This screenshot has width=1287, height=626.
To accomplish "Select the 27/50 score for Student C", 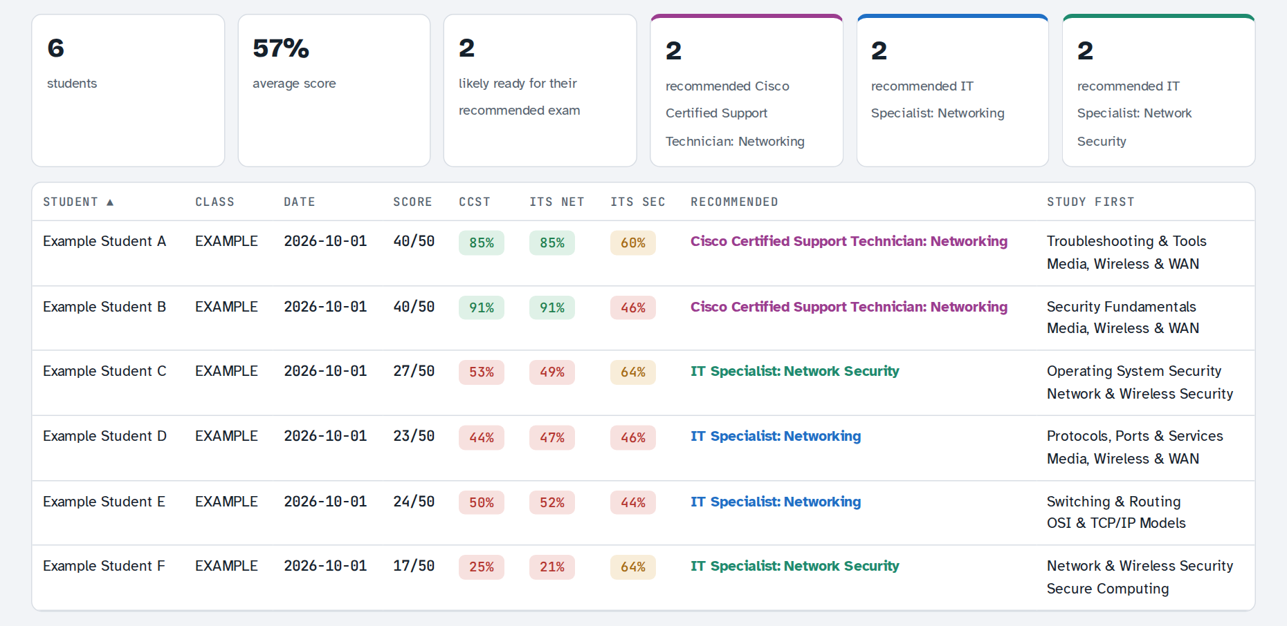I will [x=414, y=371].
